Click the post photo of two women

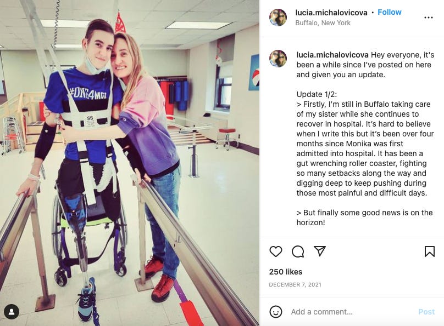130,163
